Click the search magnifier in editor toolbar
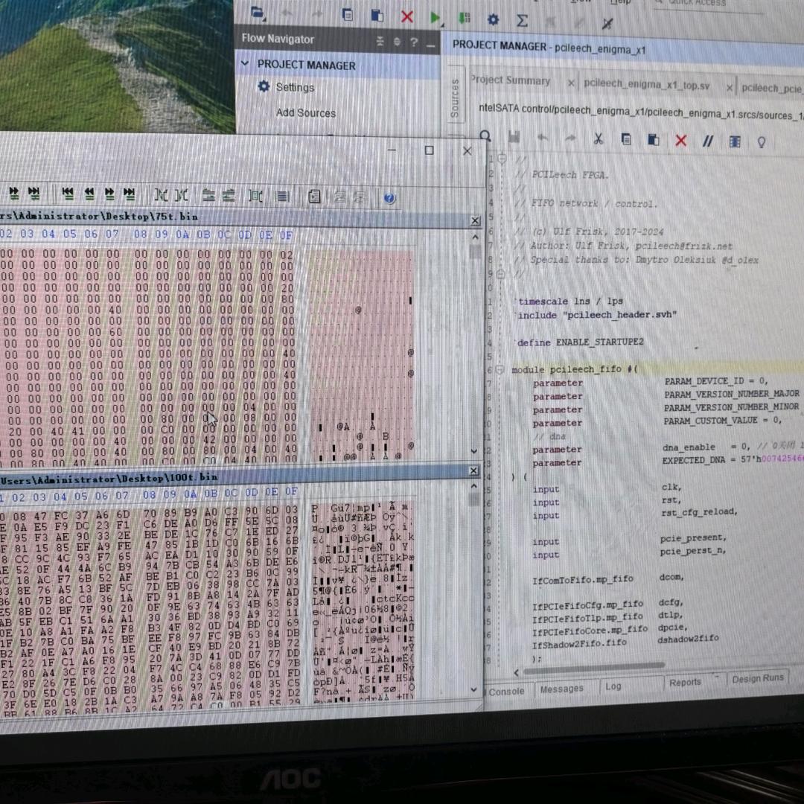804x804 pixels. [485, 136]
